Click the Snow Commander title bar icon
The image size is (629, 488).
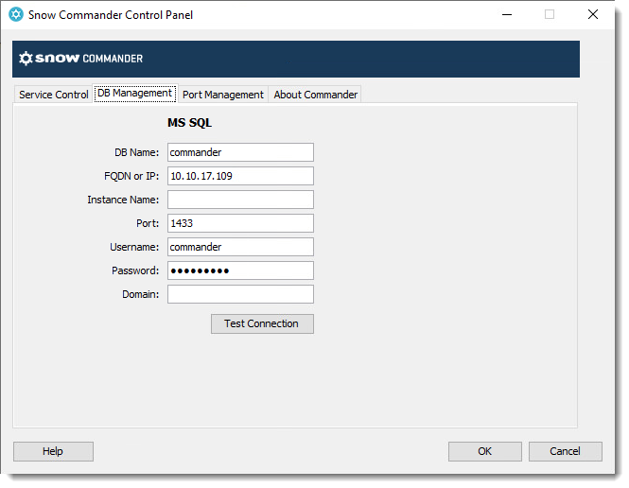click(16, 14)
